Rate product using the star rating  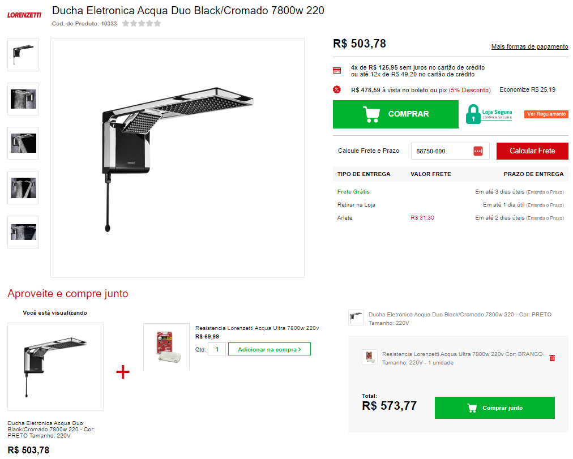pos(142,23)
